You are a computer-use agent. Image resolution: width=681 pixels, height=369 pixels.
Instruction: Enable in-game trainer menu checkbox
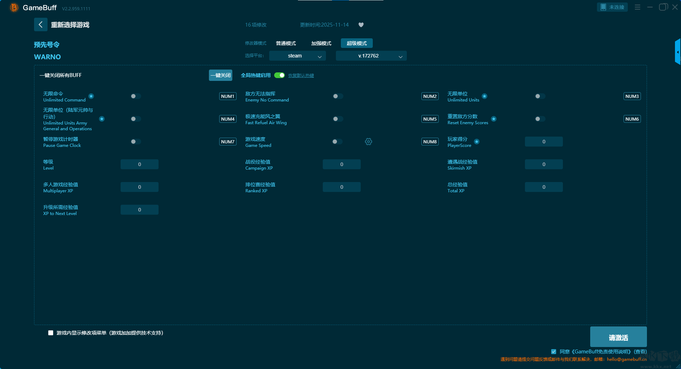[x=51, y=333]
